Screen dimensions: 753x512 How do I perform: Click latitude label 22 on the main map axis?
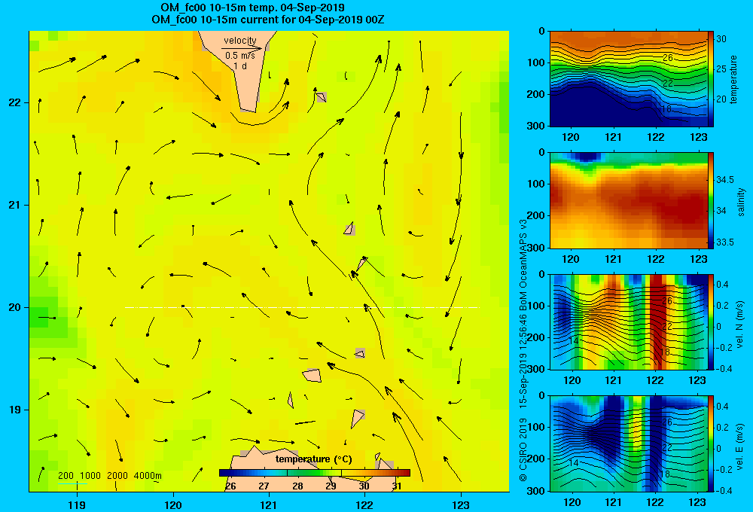pos(14,102)
